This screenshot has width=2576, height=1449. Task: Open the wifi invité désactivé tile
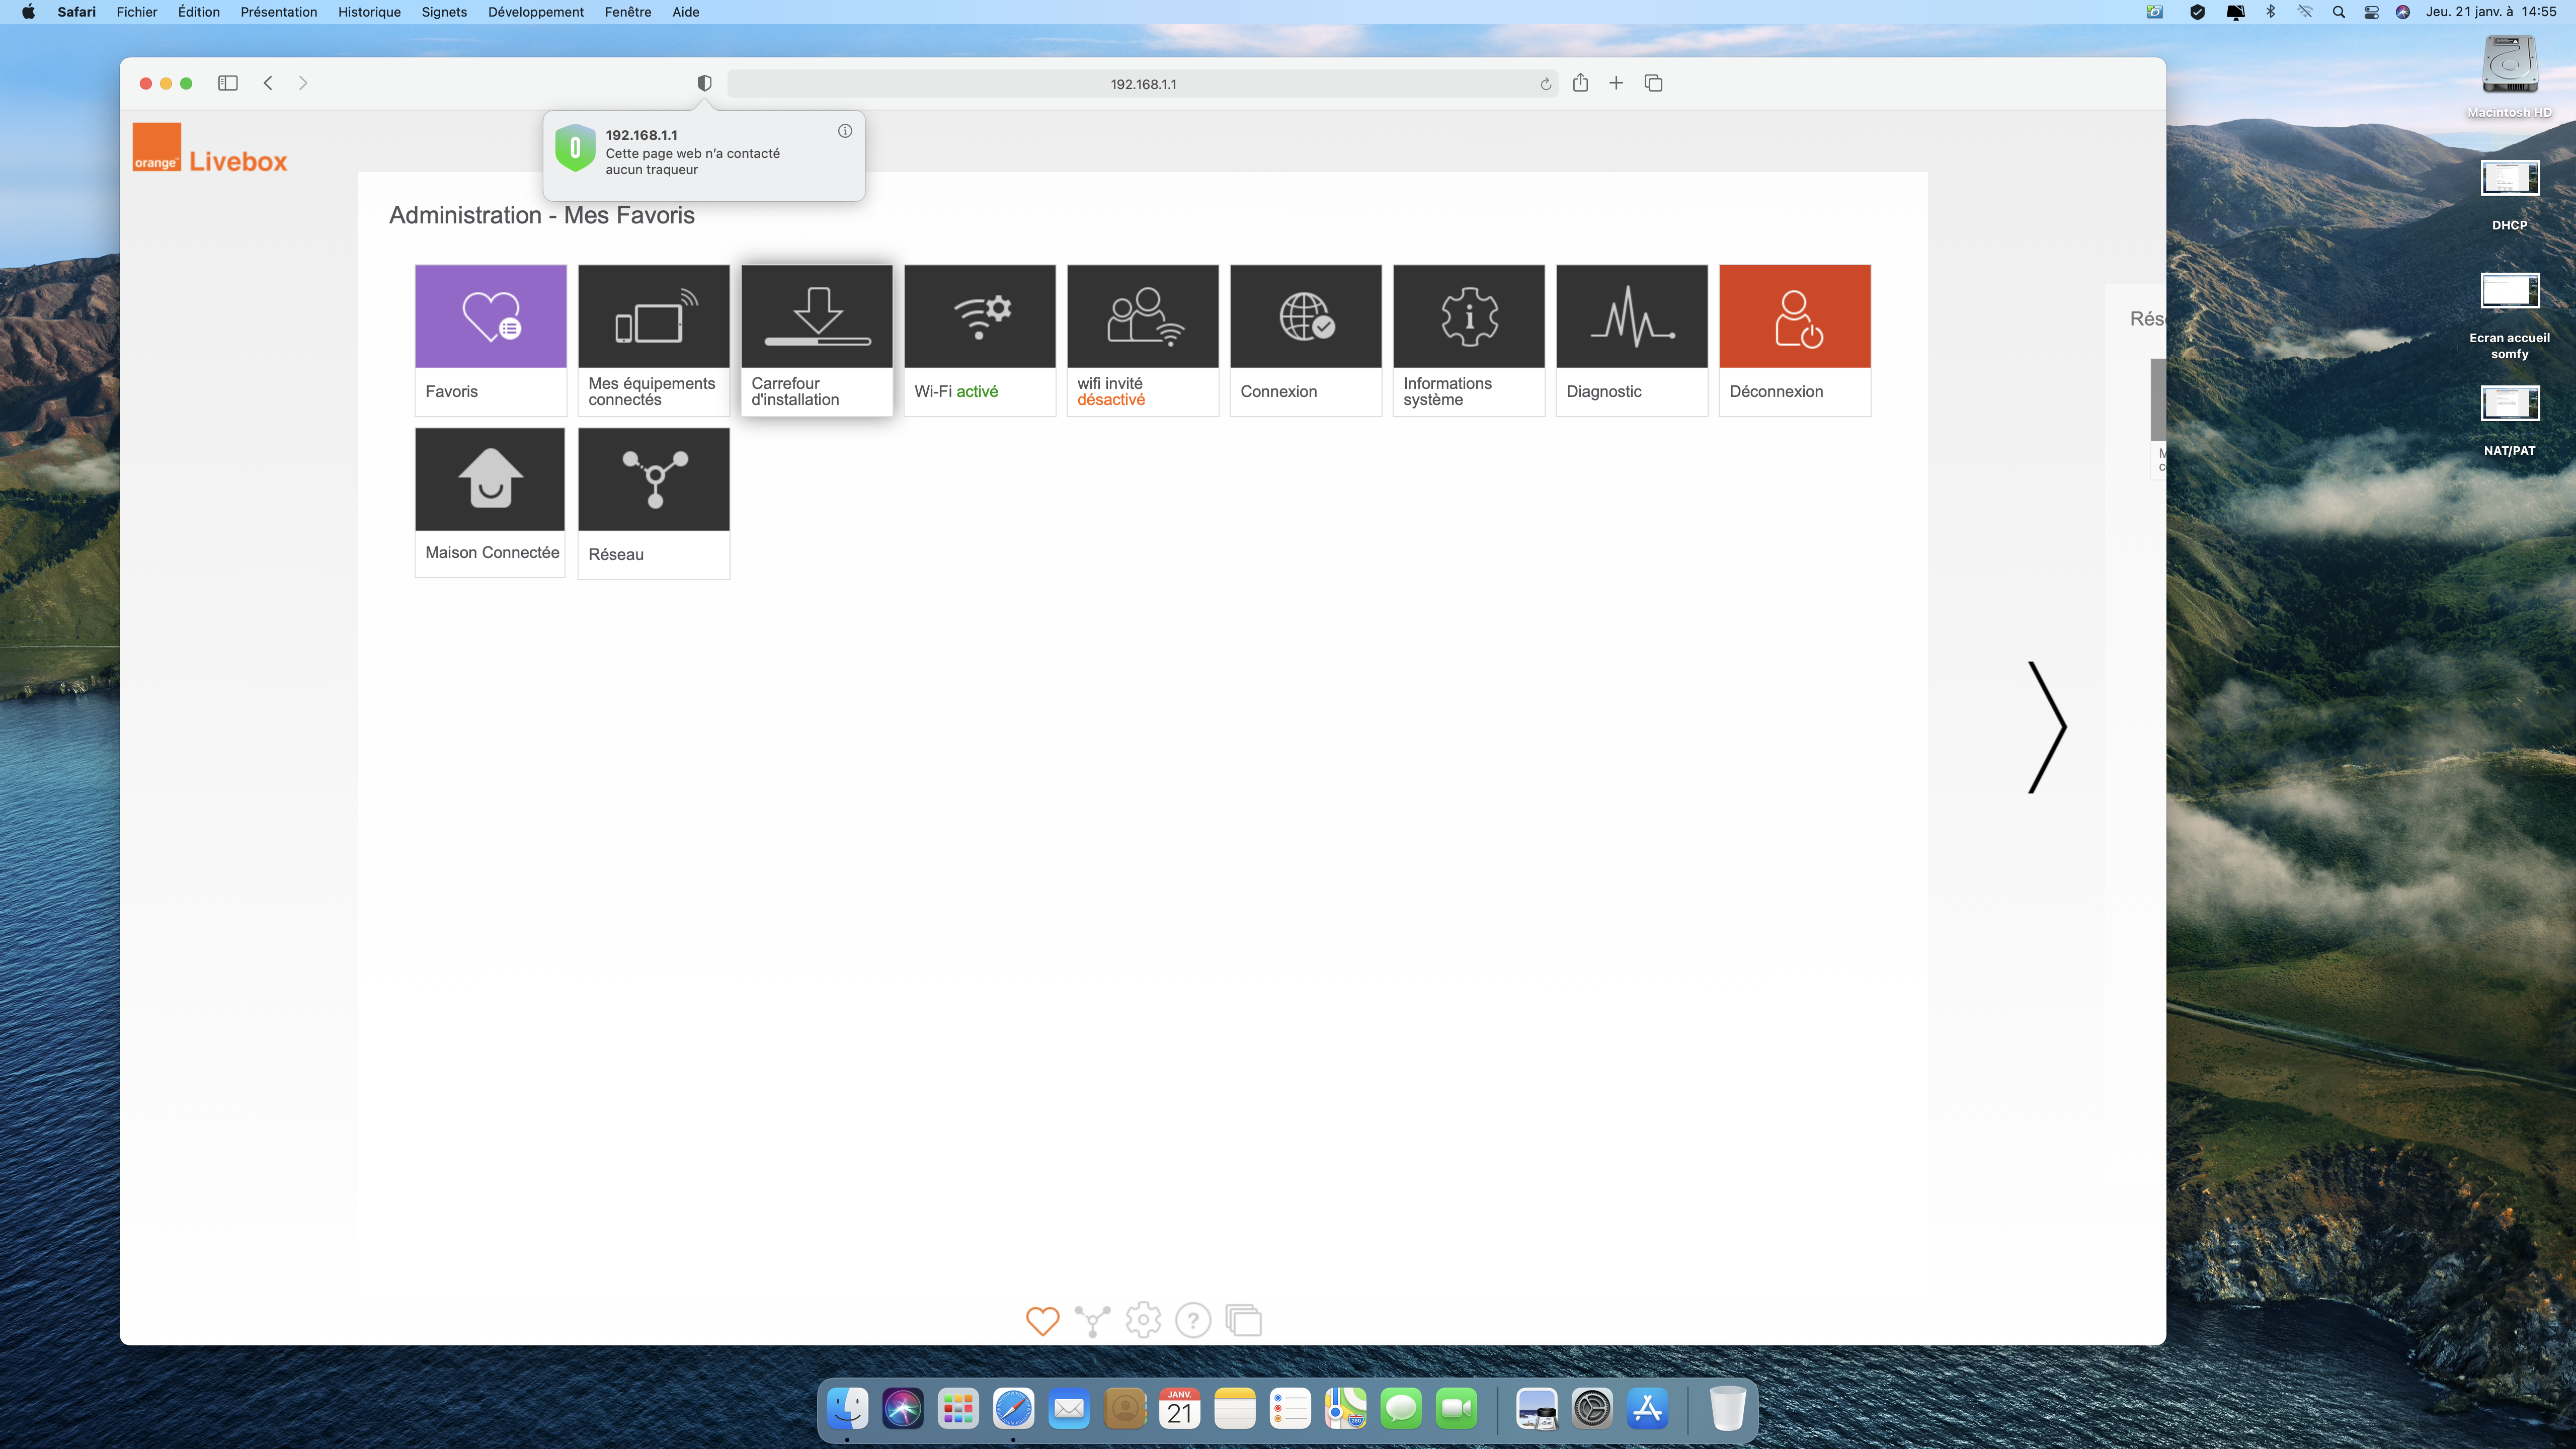click(x=1142, y=340)
